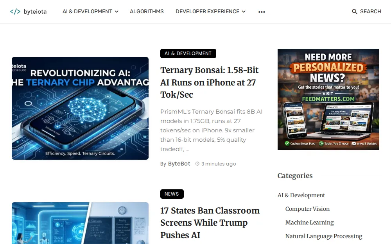
Task: Click the byteiota code-bracket logo icon
Action: (15, 12)
